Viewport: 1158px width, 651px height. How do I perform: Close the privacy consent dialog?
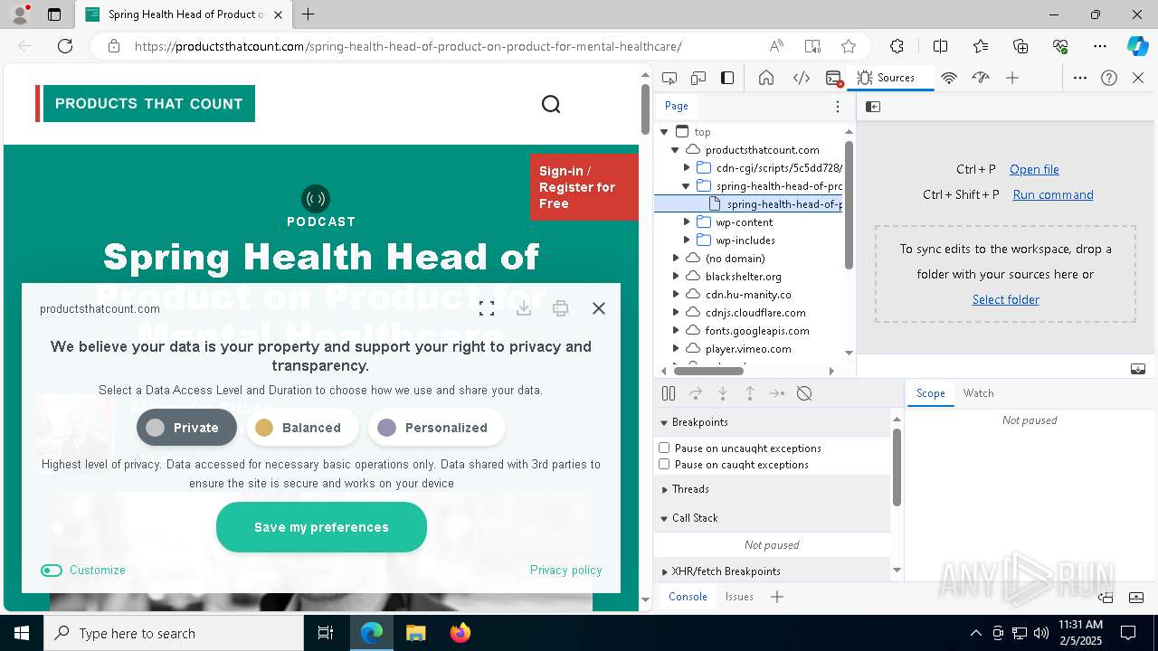(x=599, y=308)
